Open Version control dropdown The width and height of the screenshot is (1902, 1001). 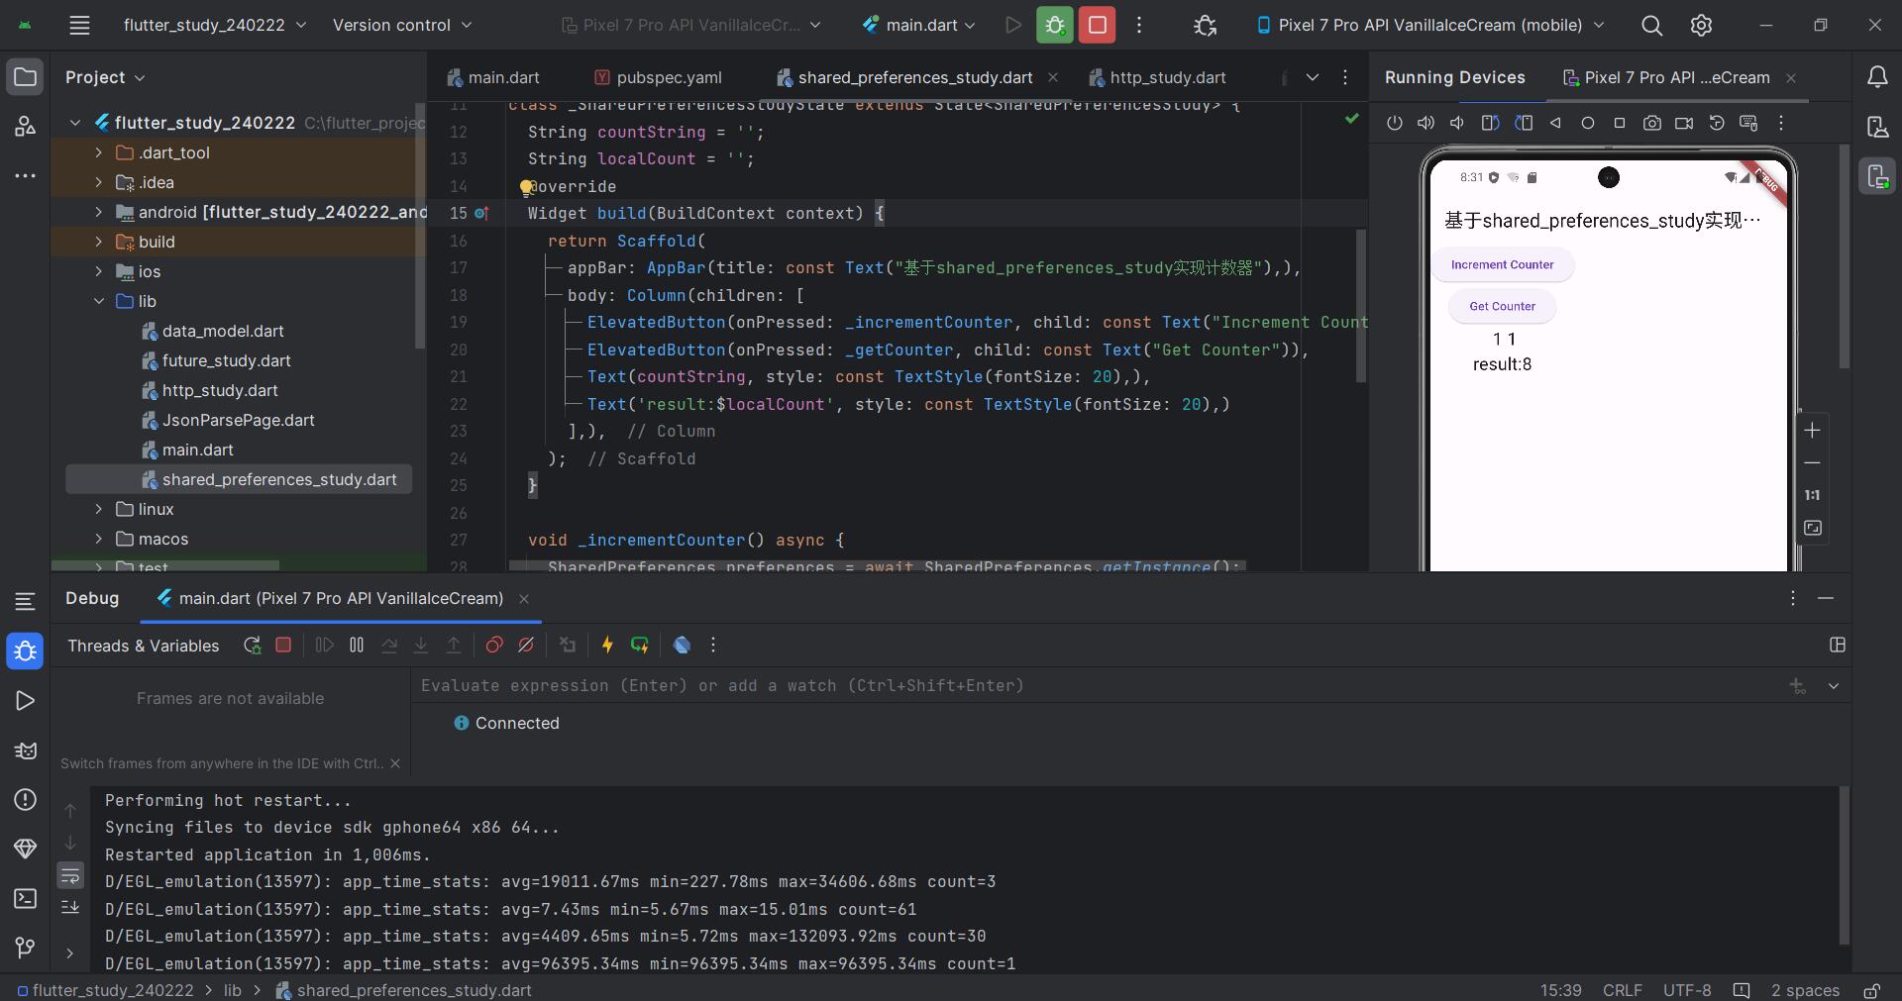click(402, 25)
